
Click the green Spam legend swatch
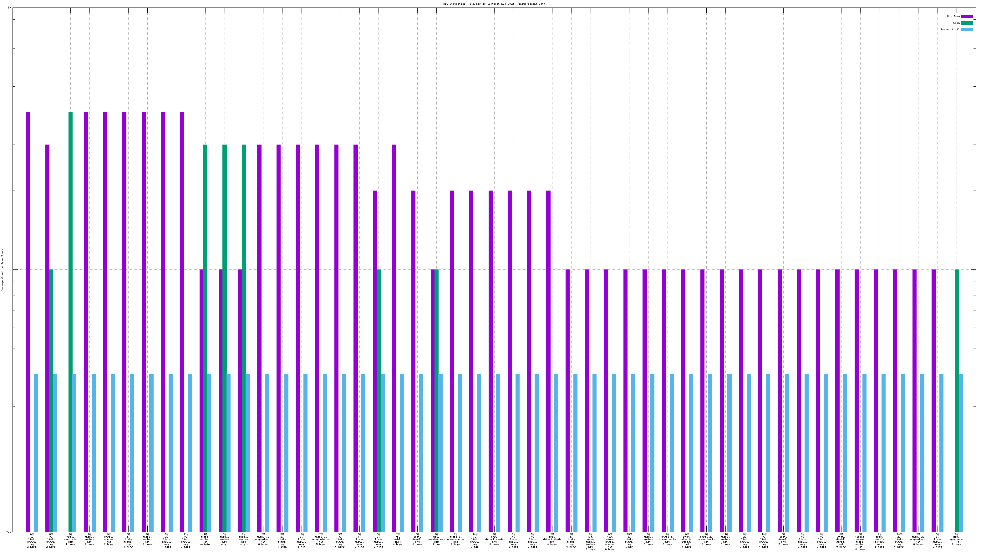point(967,23)
